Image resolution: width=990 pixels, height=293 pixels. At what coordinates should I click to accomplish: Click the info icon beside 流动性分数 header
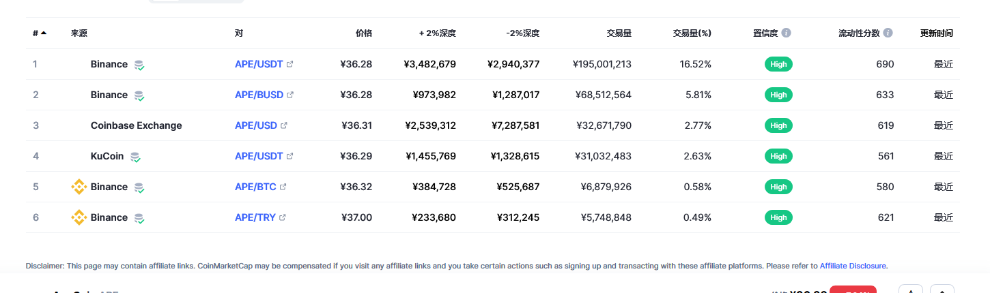click(888, 33)
